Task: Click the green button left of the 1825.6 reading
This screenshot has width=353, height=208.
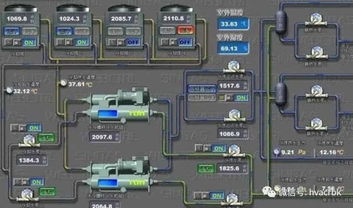Action: (x=206, y=169)
